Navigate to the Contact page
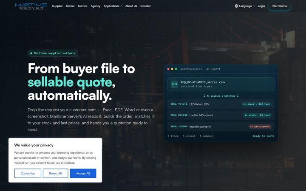306x191 pixels. click(x=145, y=6)
